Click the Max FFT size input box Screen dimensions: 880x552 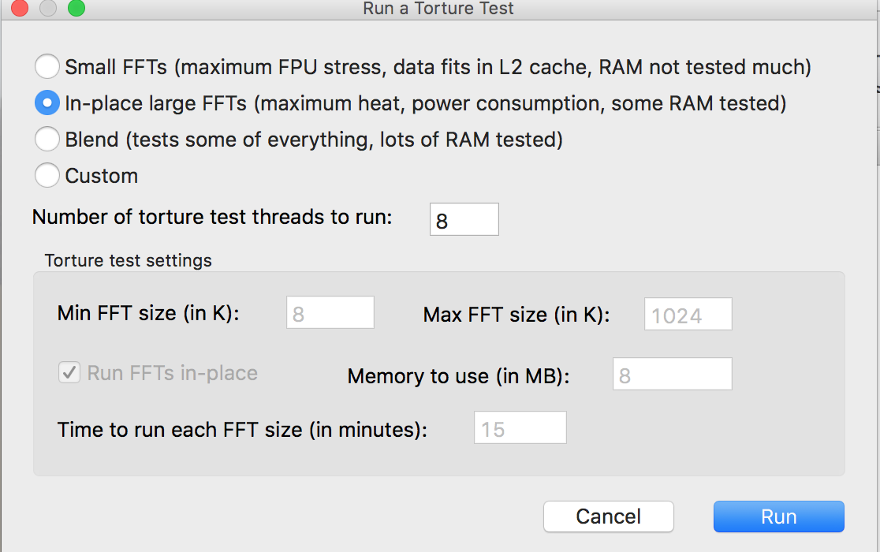[x=688, y=314]
